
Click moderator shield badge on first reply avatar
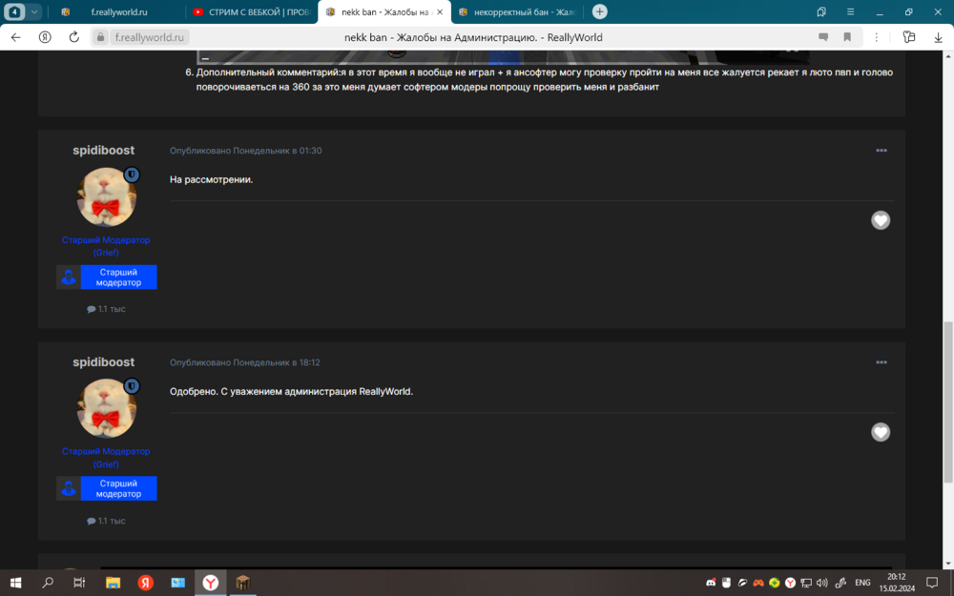(x=132, y=175)
